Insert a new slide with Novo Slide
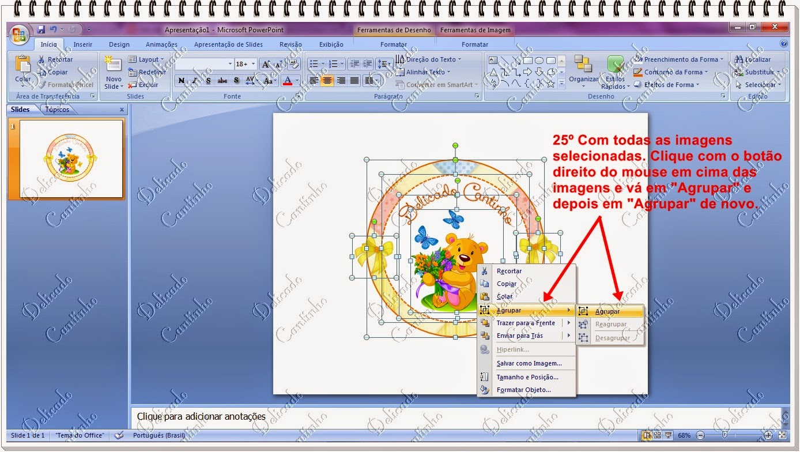800x452 pixels. [114, 73]
